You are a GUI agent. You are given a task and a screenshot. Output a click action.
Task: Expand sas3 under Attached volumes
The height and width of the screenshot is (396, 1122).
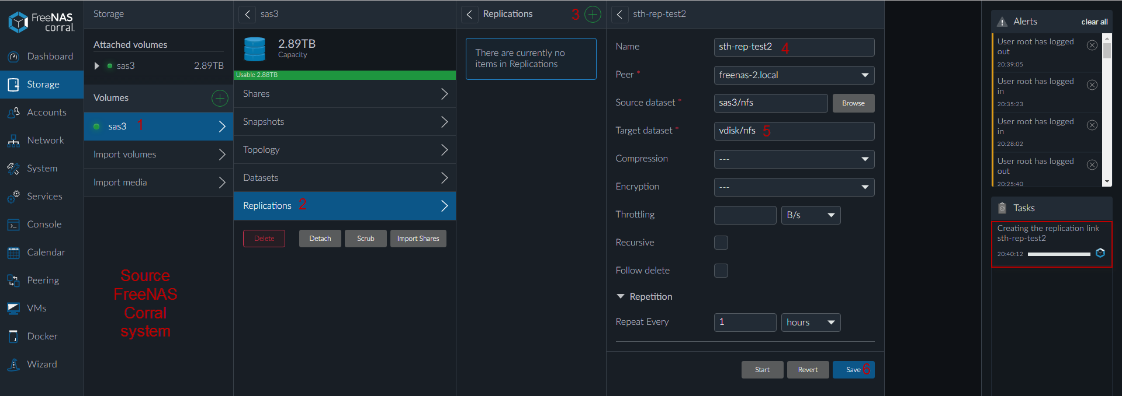[x=97, y=66]
